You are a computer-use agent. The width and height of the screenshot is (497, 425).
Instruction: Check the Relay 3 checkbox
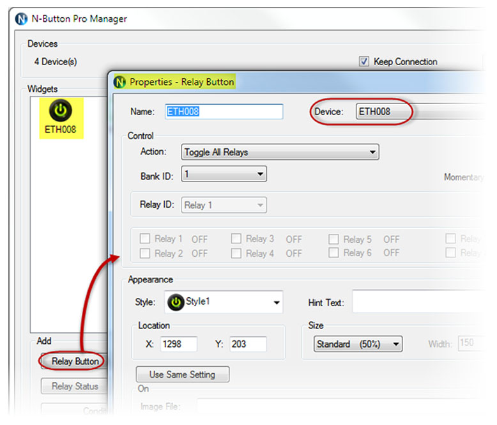pos(236,238)
